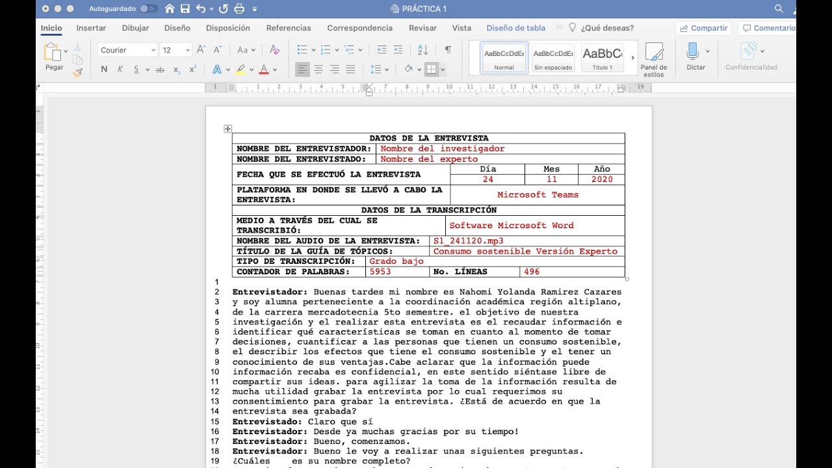
Task: Switch to the Revisar tab
Action: 422,28
